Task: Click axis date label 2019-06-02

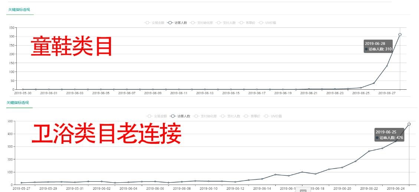Action: pyautogui.click(x=102, y=188)
